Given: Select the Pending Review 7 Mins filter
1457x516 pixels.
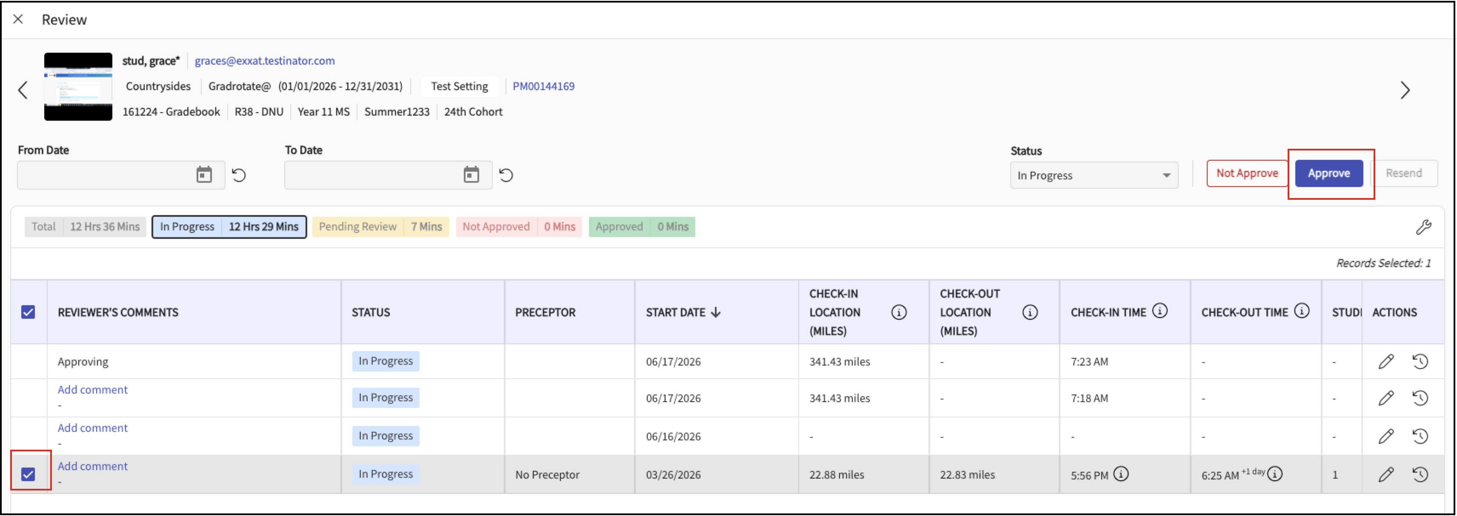Looking at the screenshot, I should click(x=381, y=227).
